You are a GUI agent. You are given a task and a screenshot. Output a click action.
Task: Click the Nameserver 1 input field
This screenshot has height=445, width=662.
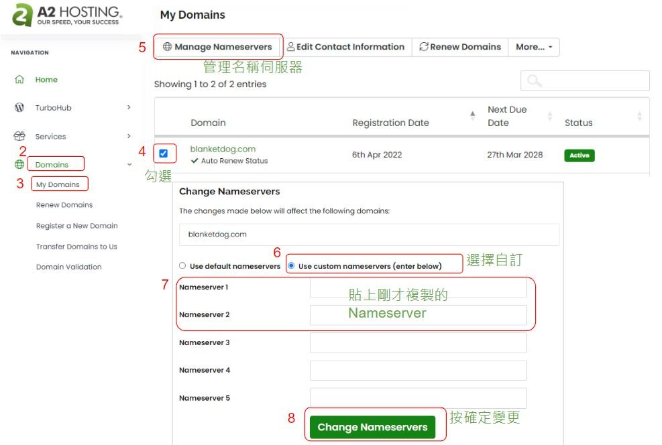click(x=418, y=288)
